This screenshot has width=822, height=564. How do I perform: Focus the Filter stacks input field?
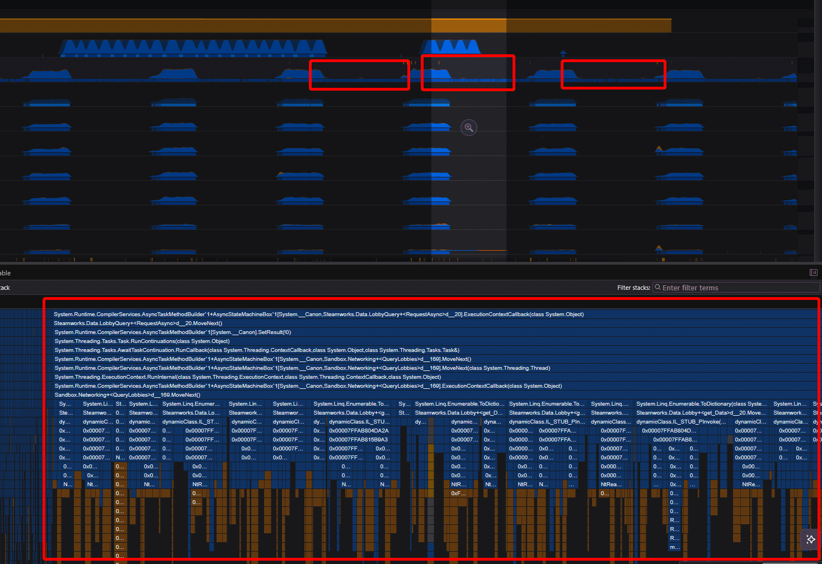[x=736, y=288]
